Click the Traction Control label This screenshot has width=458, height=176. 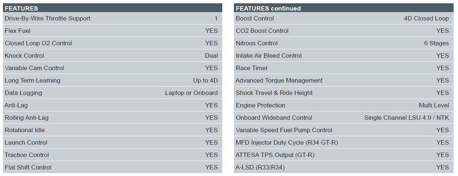[27, 155]
